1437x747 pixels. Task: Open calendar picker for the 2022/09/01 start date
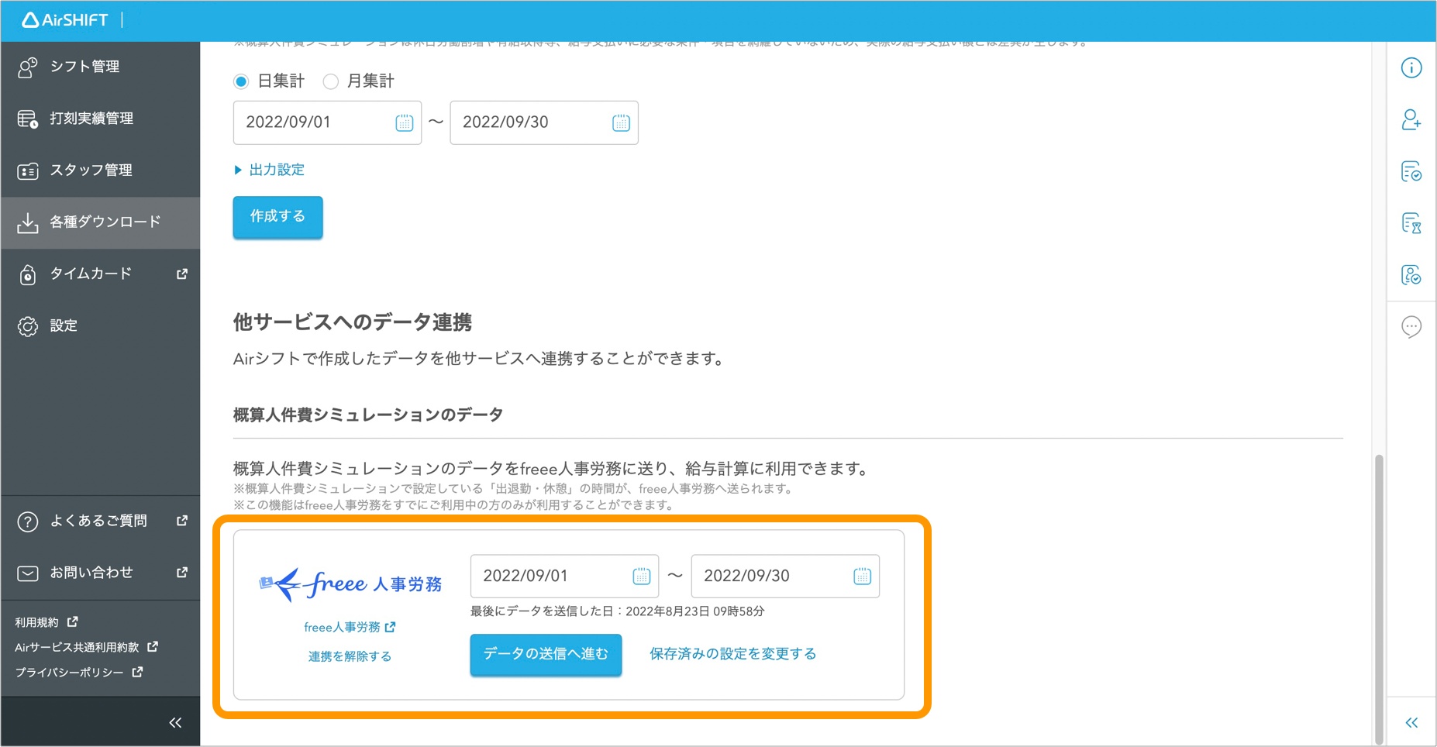click(x=404, y=122)
